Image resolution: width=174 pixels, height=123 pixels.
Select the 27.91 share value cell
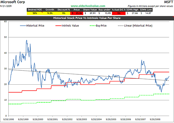pyautogui.click(x=90, y=13)
